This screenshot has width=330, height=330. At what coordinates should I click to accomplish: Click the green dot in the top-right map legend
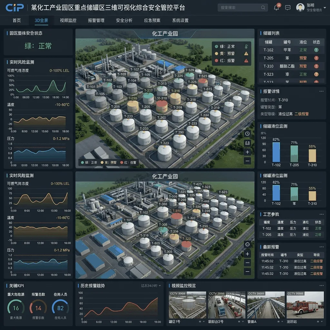click(x=216, y=46)
